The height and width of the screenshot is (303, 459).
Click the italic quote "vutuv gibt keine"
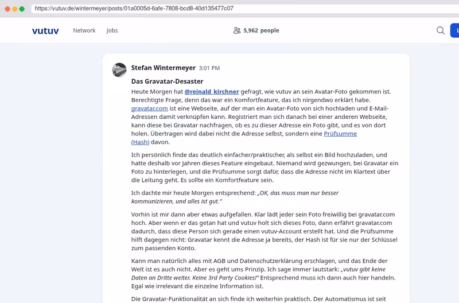(363, 269)
